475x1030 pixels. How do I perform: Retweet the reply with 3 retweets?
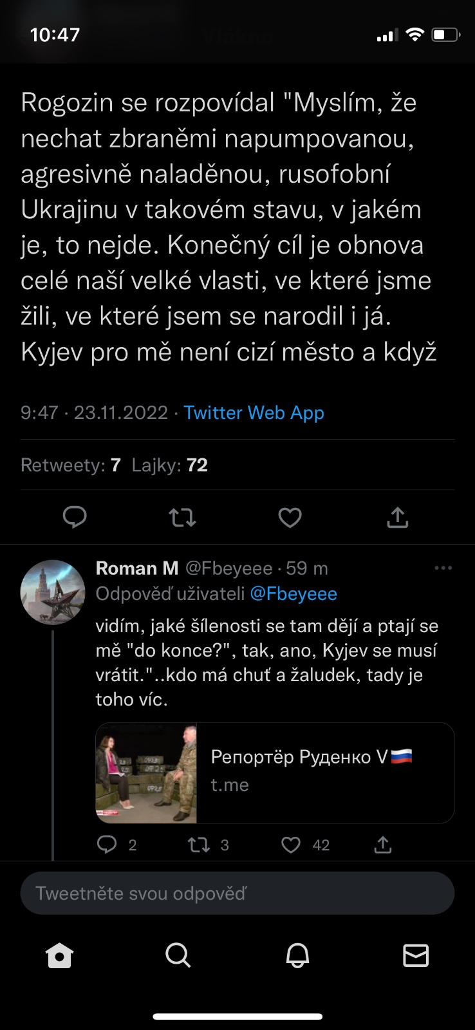[x=199, y=844]
